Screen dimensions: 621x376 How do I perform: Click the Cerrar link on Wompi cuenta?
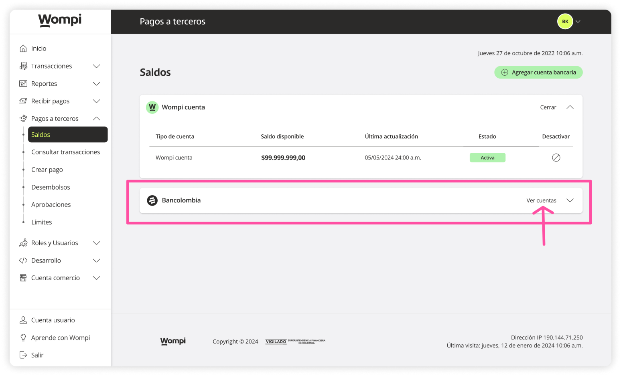pyautogui.click(x=548, y=107)
